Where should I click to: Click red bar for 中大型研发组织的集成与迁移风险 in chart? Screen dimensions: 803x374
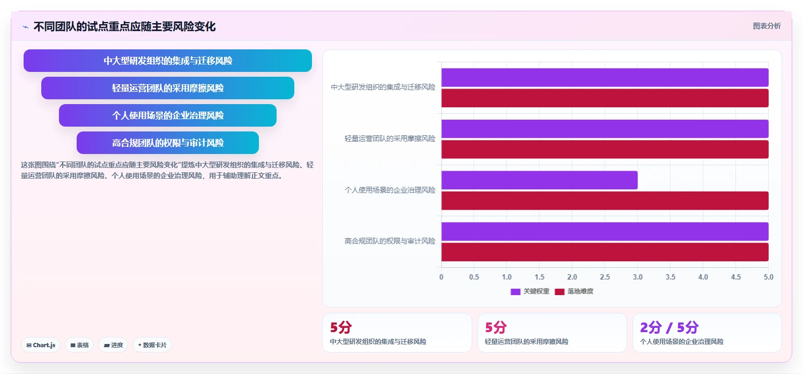pos(605,98)
